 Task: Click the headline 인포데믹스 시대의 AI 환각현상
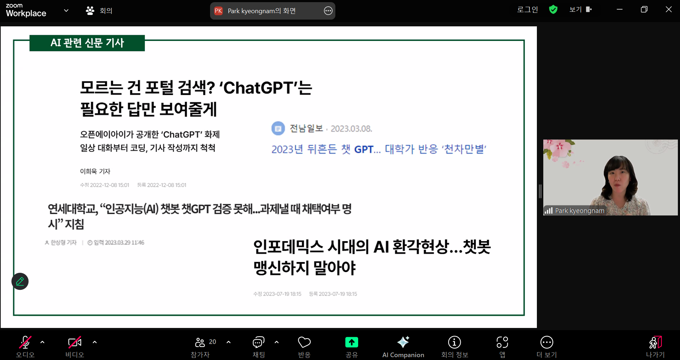(372, 257)
